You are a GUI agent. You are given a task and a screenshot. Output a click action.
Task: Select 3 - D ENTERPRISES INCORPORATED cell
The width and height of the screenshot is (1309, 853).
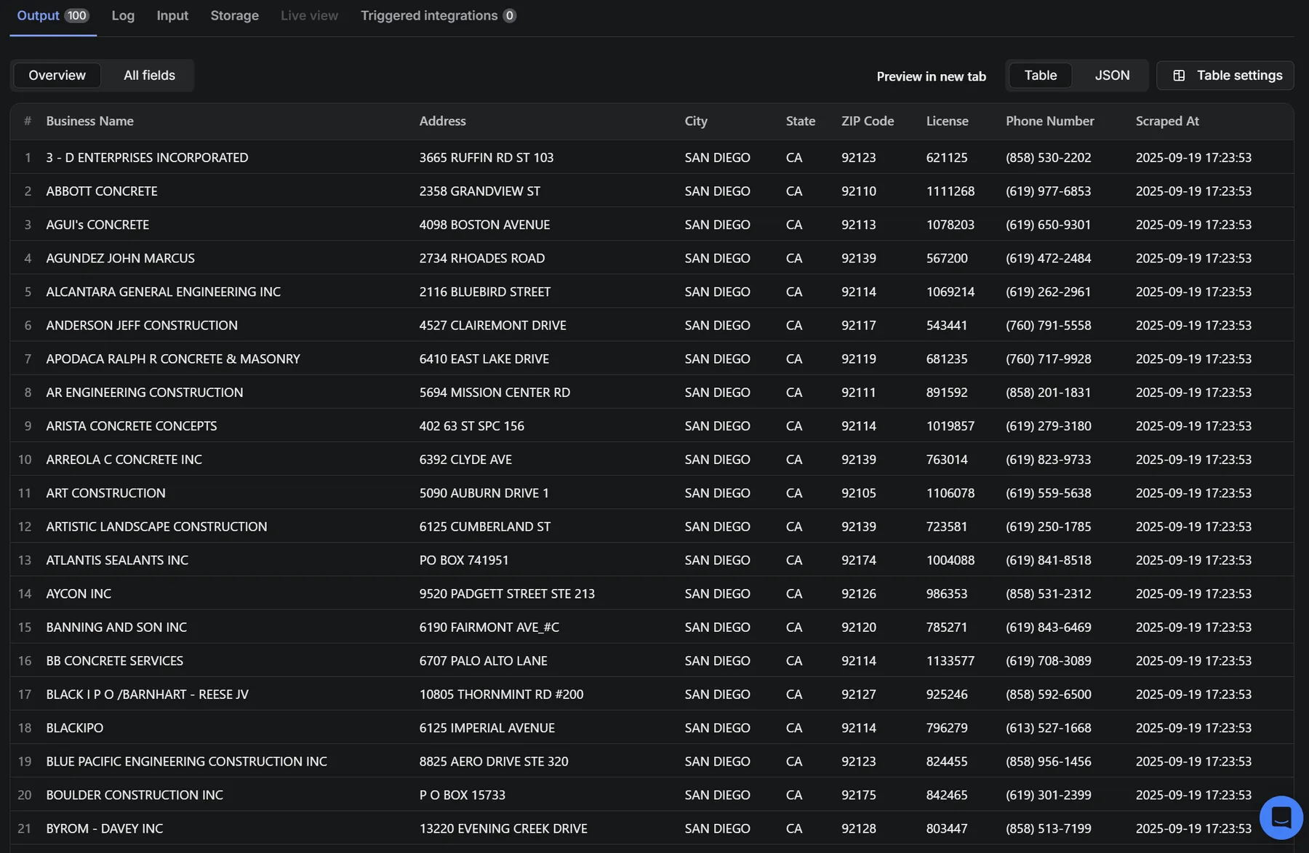click(x=147, y=158)
